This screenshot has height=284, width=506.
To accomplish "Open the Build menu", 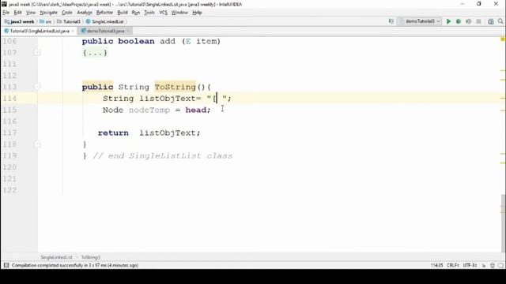I will (x=123, y=13).
